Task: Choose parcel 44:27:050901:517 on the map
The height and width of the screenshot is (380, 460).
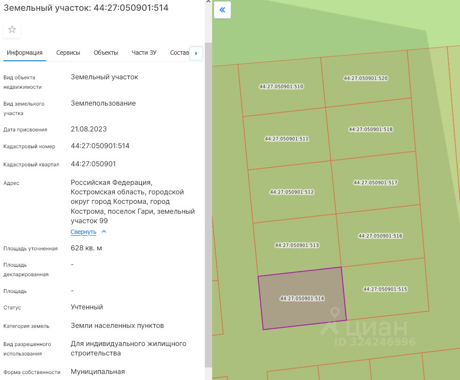Action: coord(375,183)
